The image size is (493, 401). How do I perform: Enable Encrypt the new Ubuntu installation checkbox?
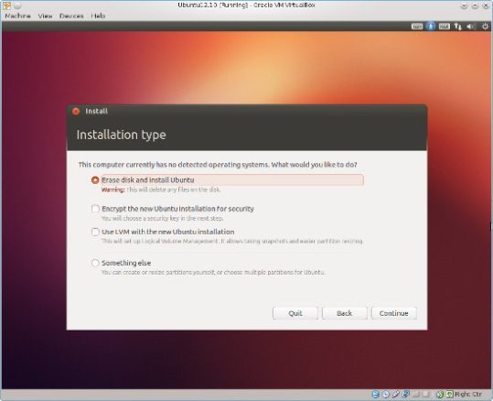point(95,209)
